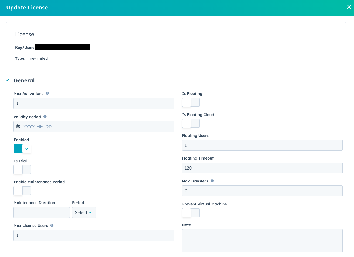
Task: Collapse the General section chevron
Action: point(8,80)
